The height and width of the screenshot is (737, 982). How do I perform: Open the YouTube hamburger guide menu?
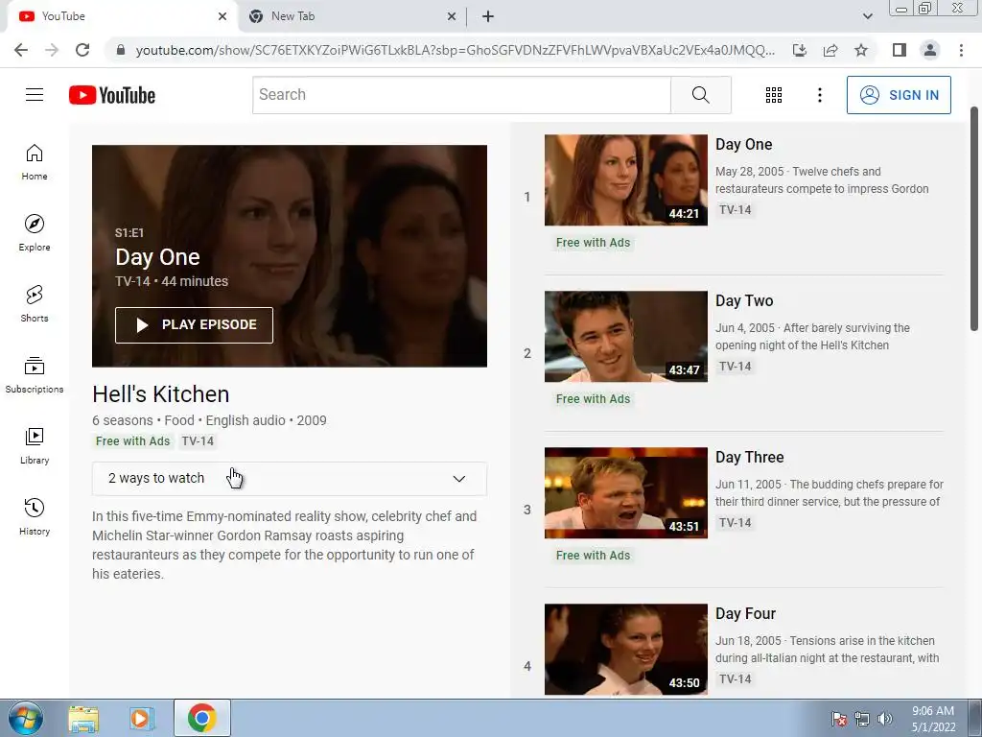pos(35,95)
